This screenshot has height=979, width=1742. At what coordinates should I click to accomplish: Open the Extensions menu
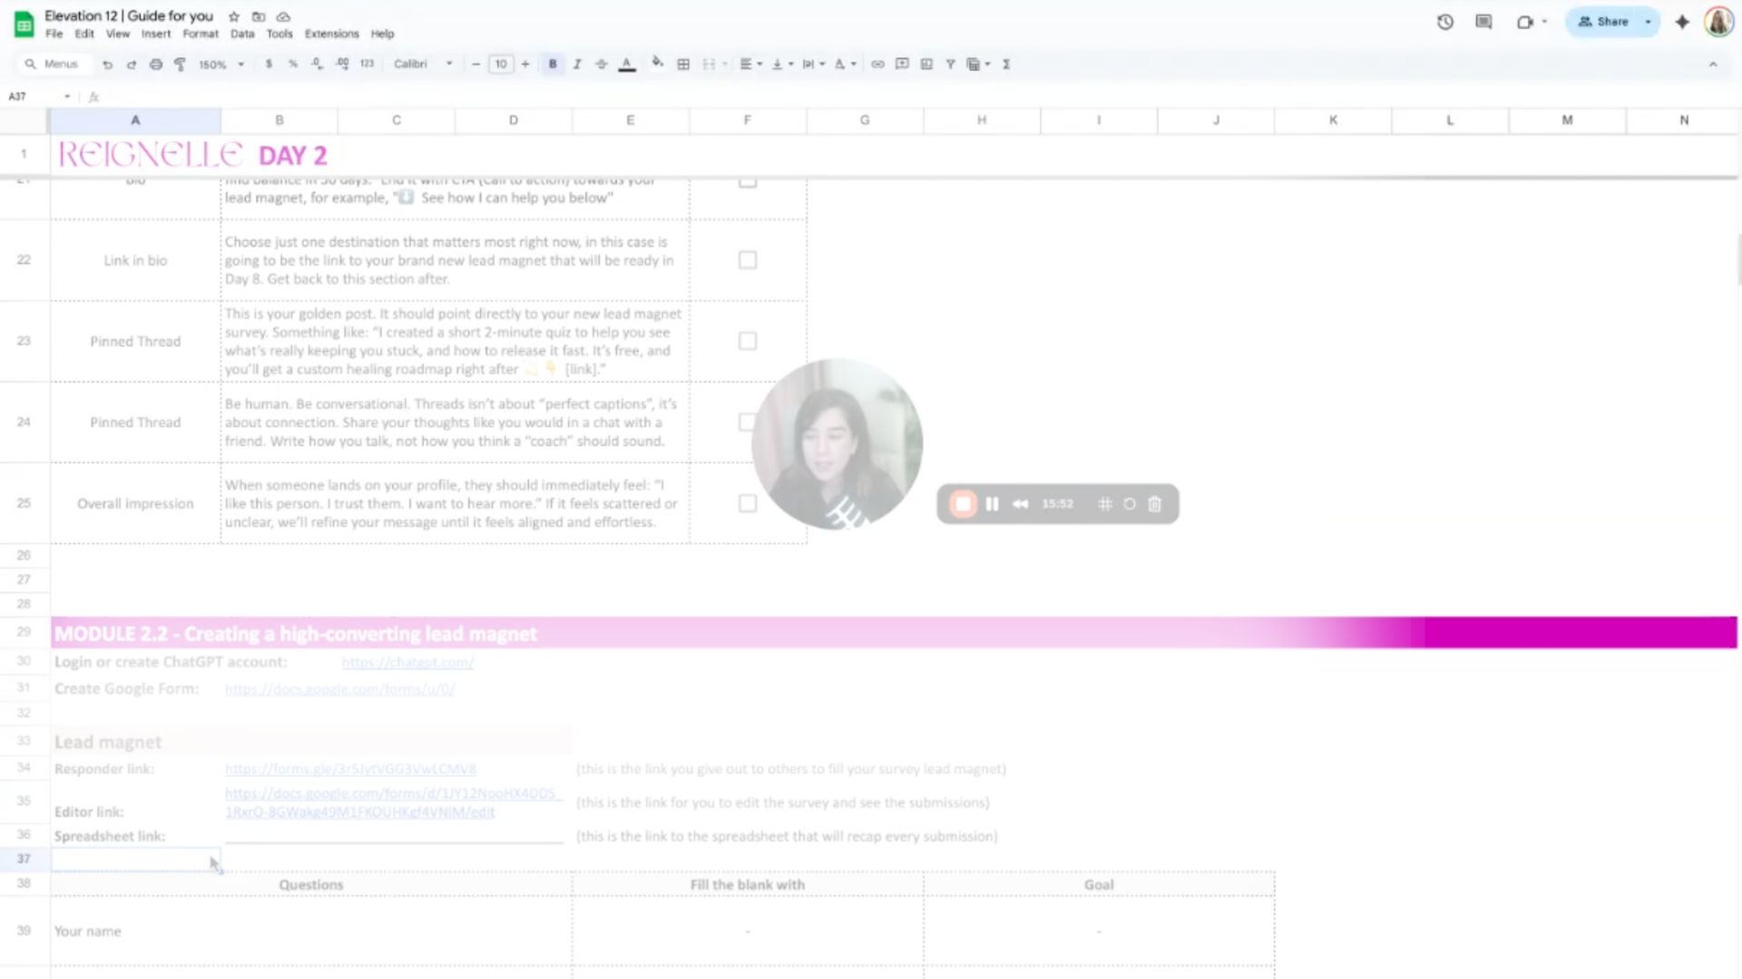click(331, 34)
